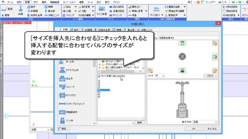Click the リセット button

pos(210,76)
